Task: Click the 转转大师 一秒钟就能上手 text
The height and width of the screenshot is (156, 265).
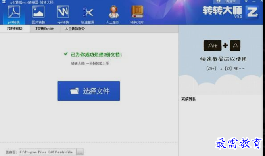Action: [90, 64]
